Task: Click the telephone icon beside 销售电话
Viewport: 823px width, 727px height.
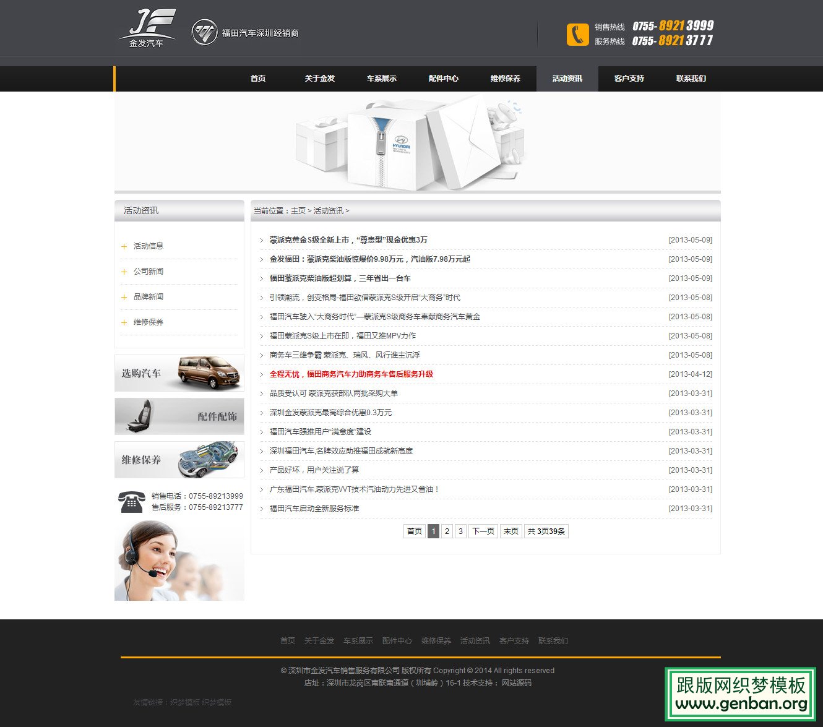Action: coord(131,501)
